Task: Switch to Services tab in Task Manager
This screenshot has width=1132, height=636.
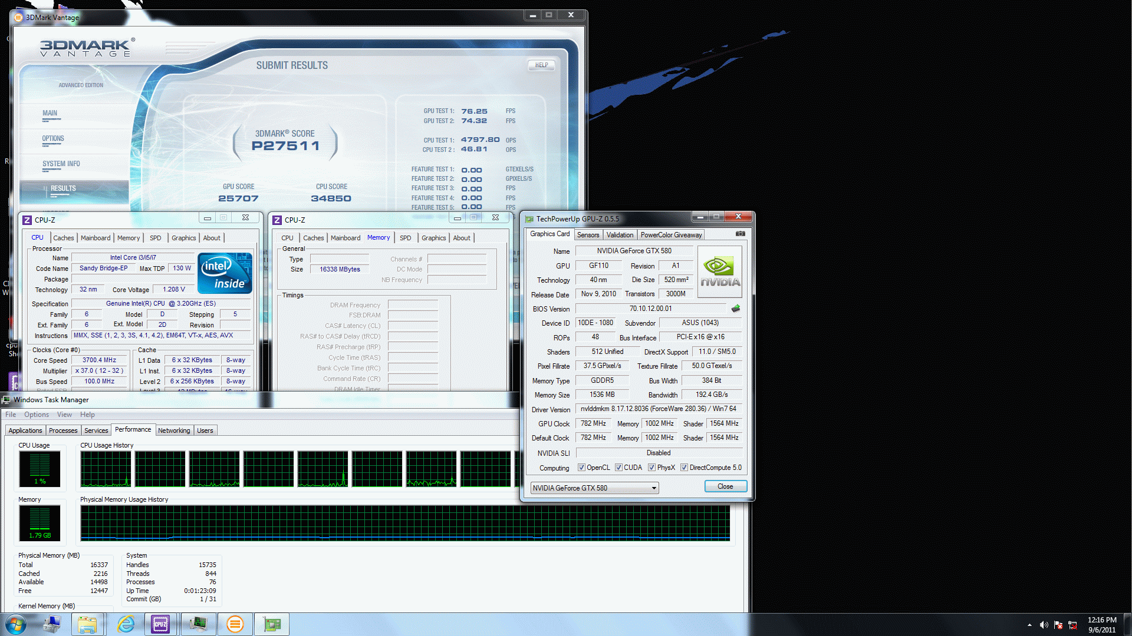Action: point(96,430)
